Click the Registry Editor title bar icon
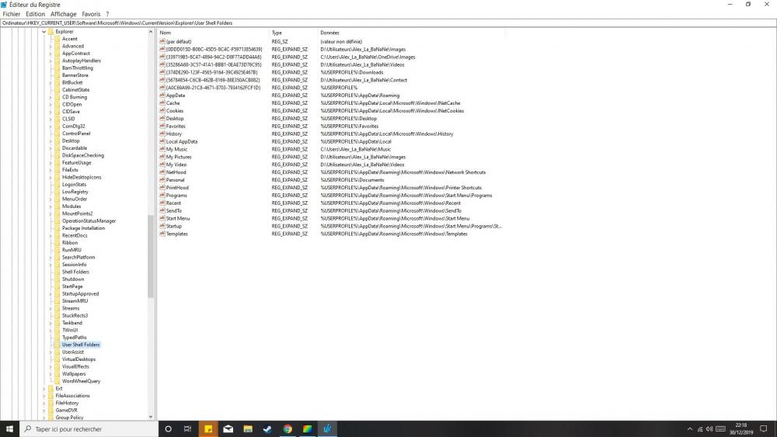The height and width of the screenshot is (437, 777). click(x=4, y=5)
